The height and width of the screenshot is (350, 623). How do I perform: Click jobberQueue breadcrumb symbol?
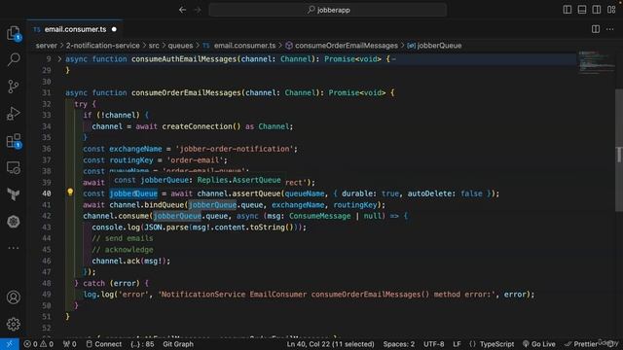[x=439, y=46]
